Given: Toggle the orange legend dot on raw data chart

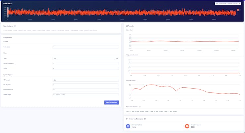Looking at the screenshot, I should (x=238, y=10).
